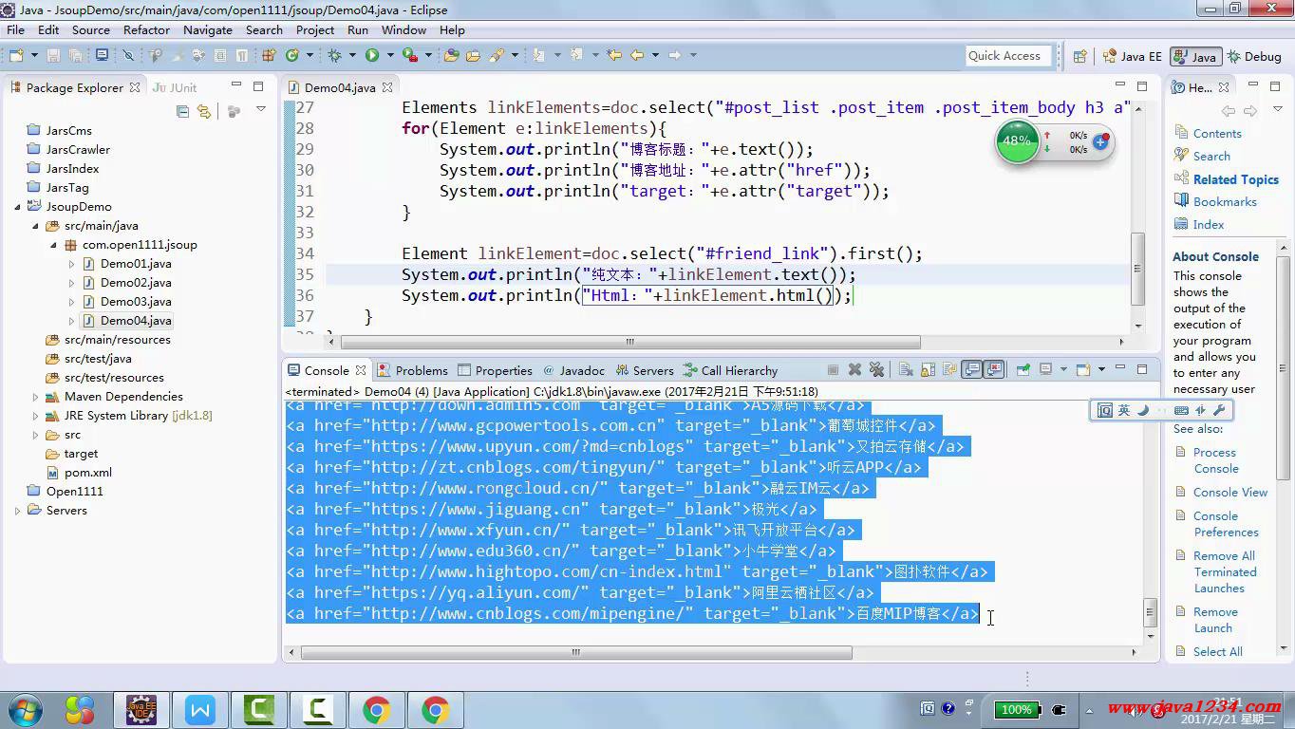Click the Open Perspective icon

coord(1079,56)
